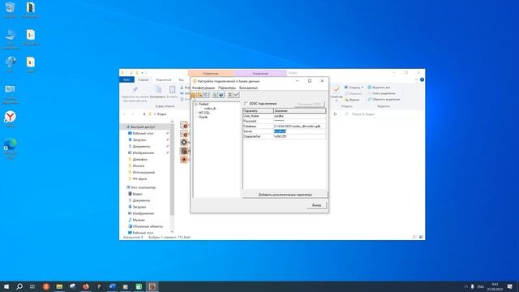Collapse the Firebird tree node
Screen dimensions: 519x292
point(195,105)
